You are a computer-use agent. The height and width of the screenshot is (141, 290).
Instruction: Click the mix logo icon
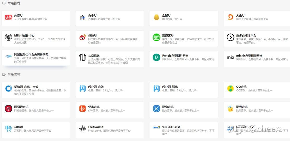click(231, 58)
